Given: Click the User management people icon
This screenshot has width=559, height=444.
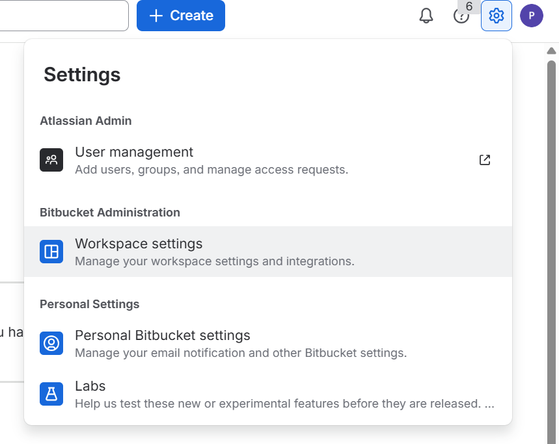Looking at the screenshot, I should coord(51,160).
